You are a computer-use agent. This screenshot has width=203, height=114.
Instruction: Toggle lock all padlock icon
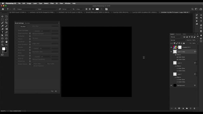point(184,43)
